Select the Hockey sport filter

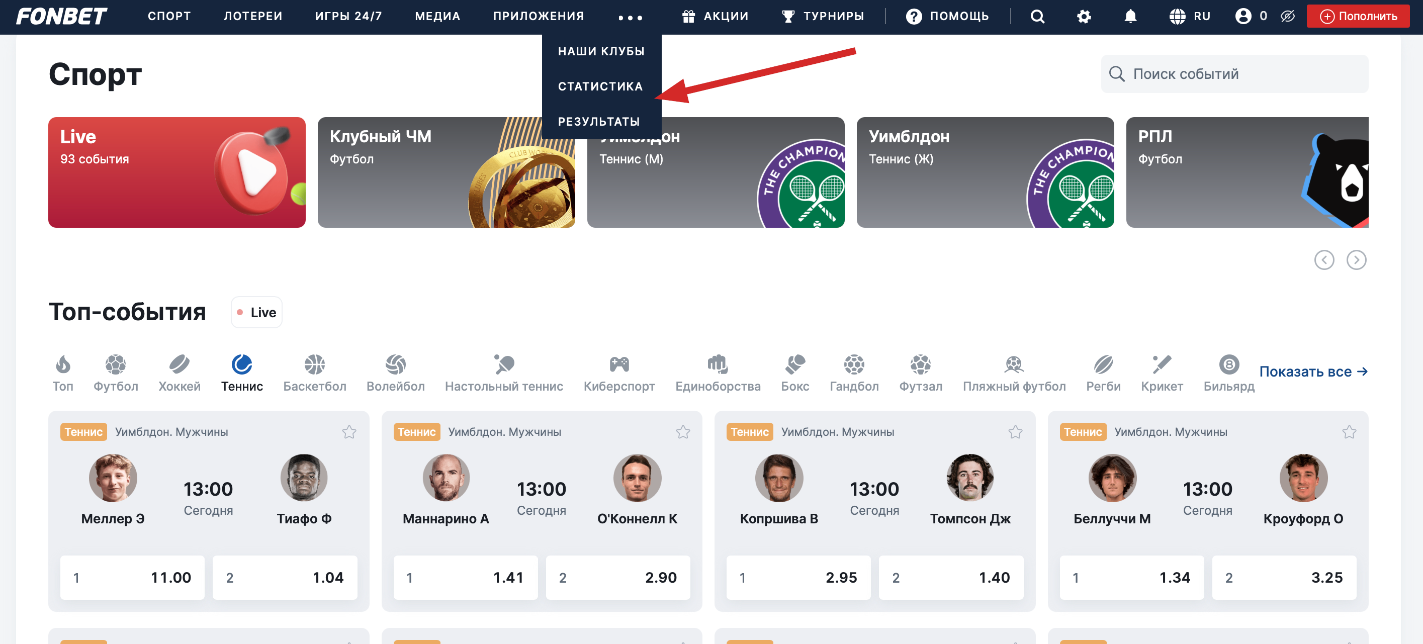tap(179, 373)
